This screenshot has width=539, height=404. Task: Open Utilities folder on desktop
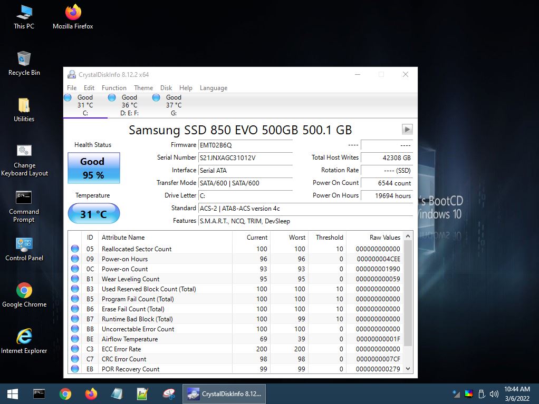24,110
